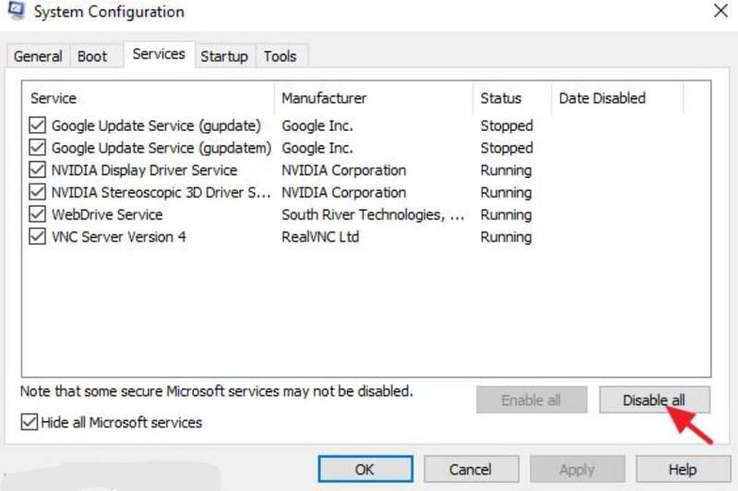Click 'NVIDIA Display Driver Service' row text
The image size is (738, 491).
[144, 170]
